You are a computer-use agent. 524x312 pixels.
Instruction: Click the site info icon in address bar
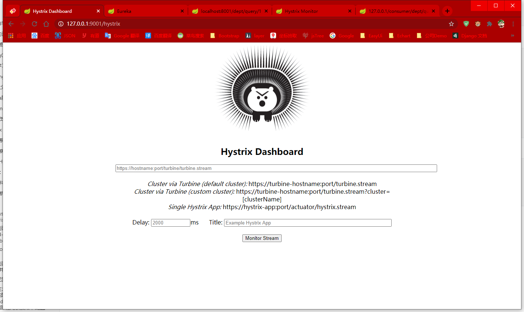61,24
